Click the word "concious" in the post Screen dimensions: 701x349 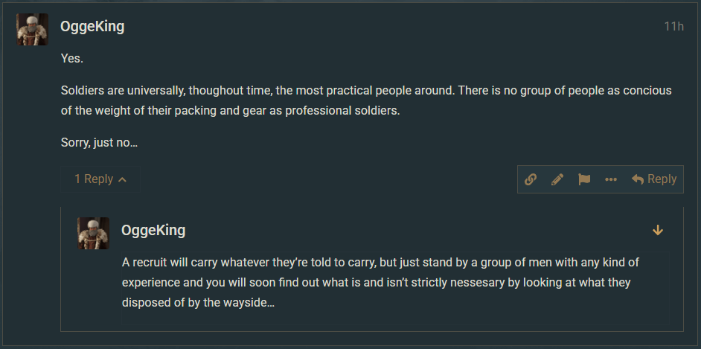(645, 91)
